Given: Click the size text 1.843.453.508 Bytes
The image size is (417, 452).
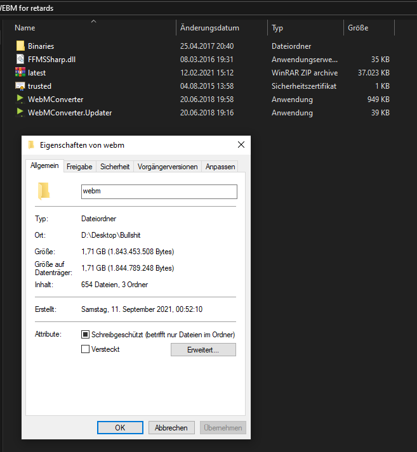Looking at the screenshot, I should [x=141, y=252].
